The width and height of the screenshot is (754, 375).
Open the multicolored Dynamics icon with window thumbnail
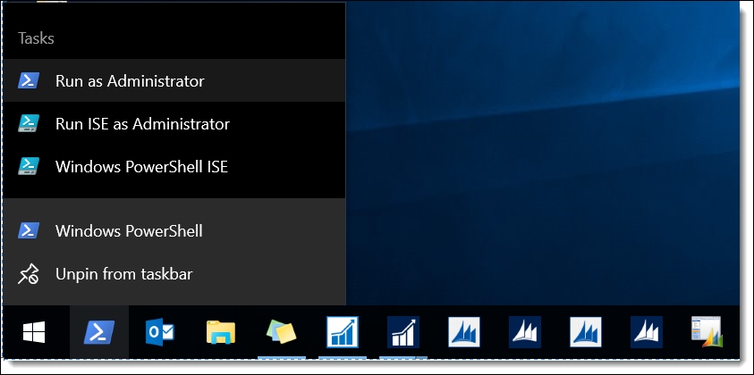click(x=707, y=332)
